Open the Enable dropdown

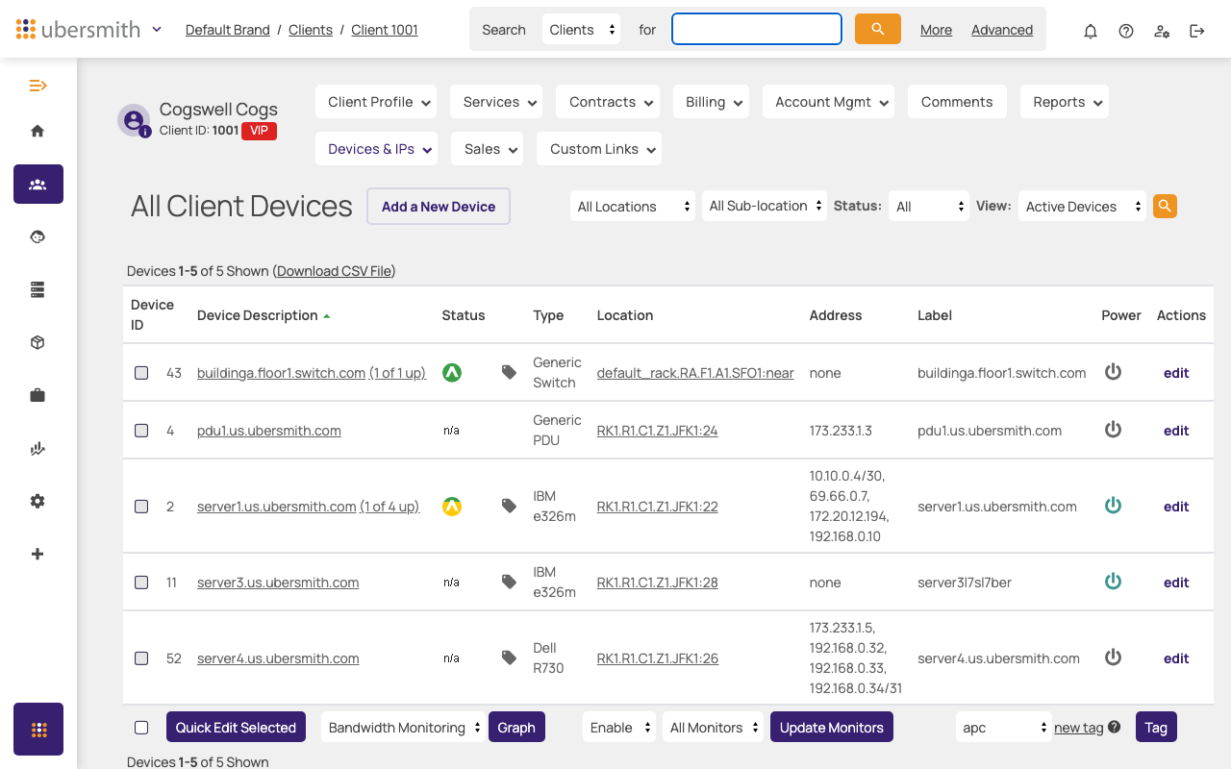[619, 727]
